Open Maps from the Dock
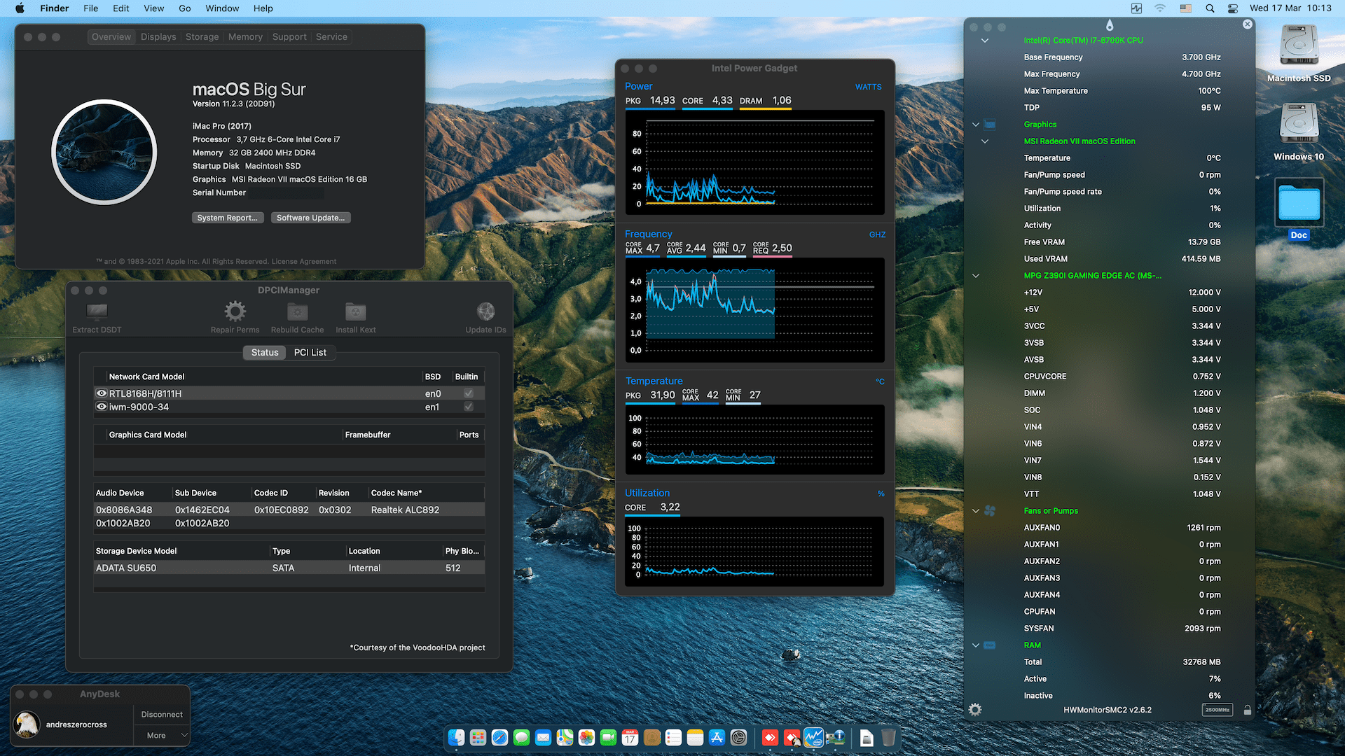Viewport: 1345px width, 756px height. [565, 737]
